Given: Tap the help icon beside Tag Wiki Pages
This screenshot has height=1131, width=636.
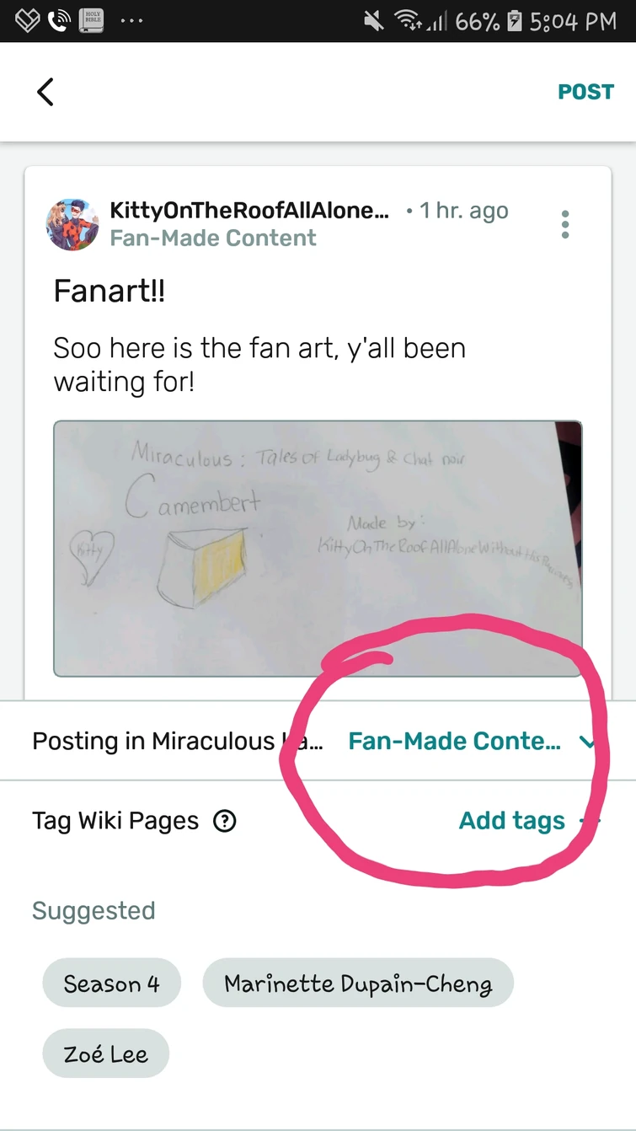Looking at the screenshot, I should coord(225,821).
